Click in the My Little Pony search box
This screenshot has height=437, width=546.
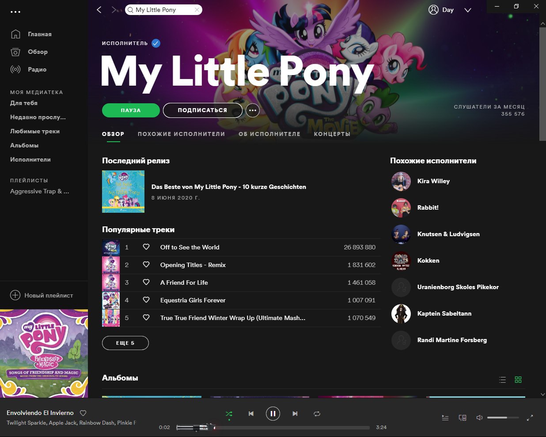click(x=164, y=10)
